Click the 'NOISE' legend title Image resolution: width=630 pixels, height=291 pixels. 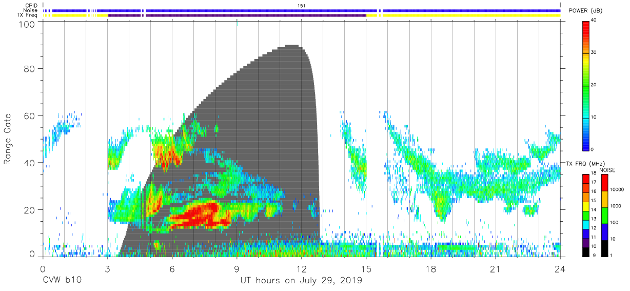click(x=607, y=170)
